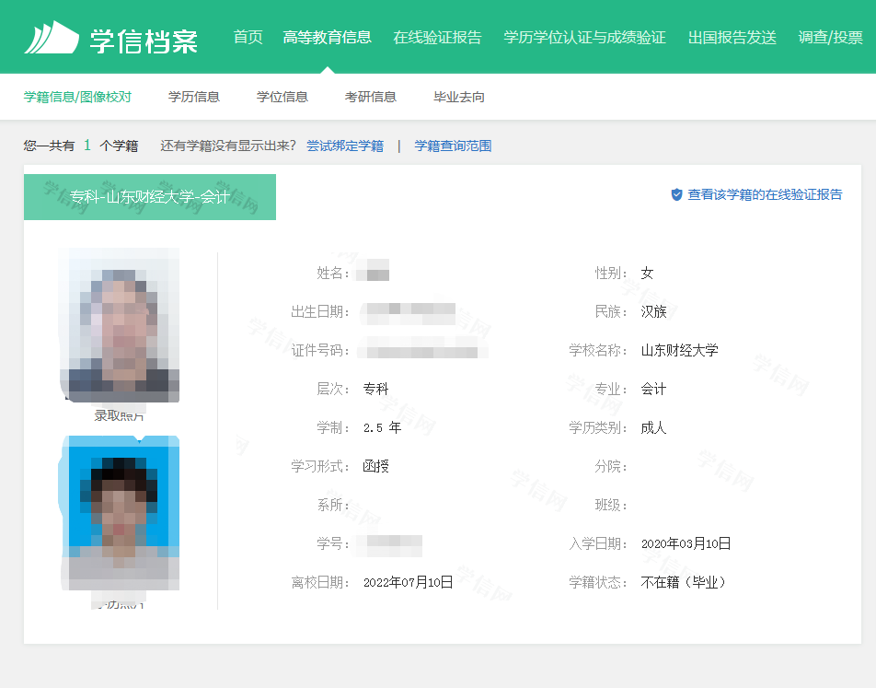
Task: Click the 学习形式 value 函授
Action: click(376, 467)
